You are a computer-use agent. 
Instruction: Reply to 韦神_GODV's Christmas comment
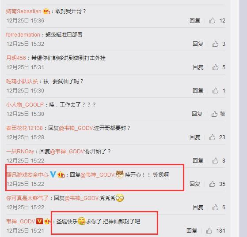192,231
